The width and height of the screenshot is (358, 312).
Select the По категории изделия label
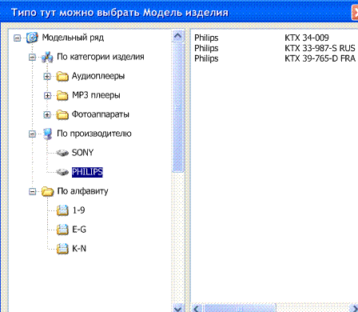click(x=101, y=57)
